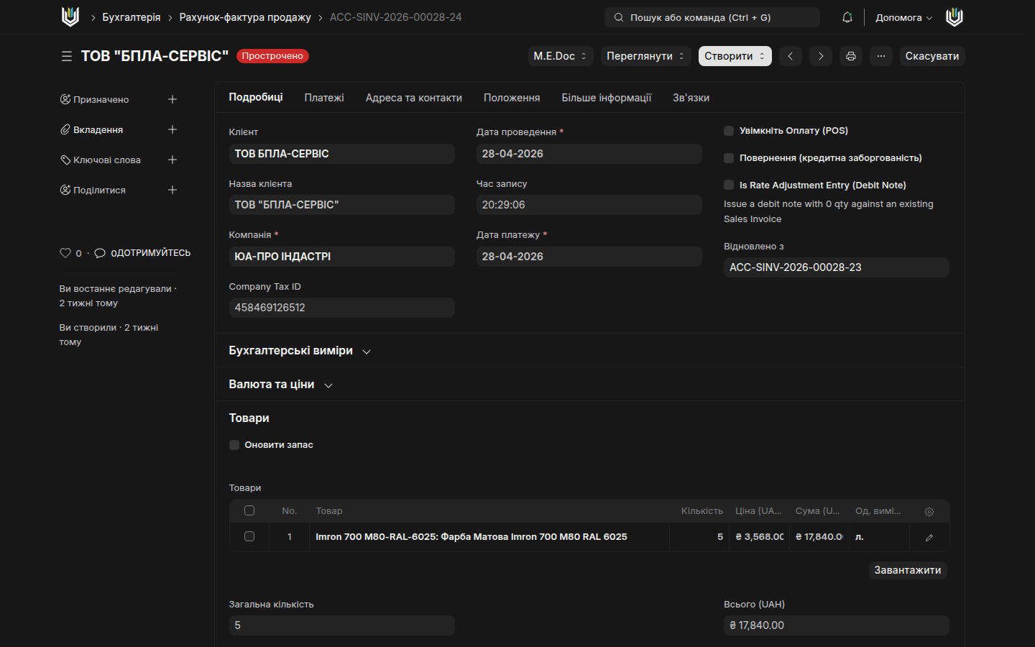Select item row 1 checkbox
This screenshot has height=647, width=1035.
click(x=249, y=536)
